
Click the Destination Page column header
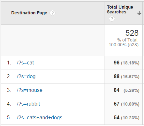point(29,13)
